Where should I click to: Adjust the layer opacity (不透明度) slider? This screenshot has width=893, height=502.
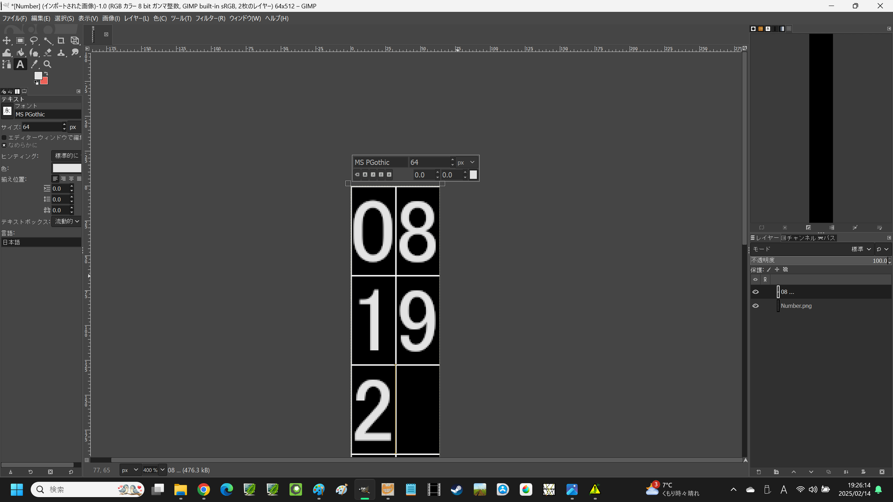coord(821,261)
